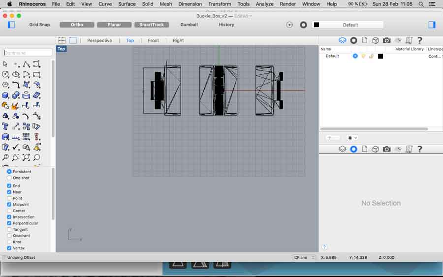Click the orange Explode tool
443x277 pixels.
pos(16,106)
